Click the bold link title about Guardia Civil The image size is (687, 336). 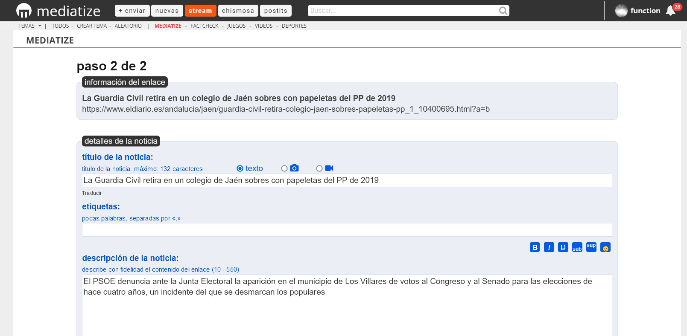(239, 98)
